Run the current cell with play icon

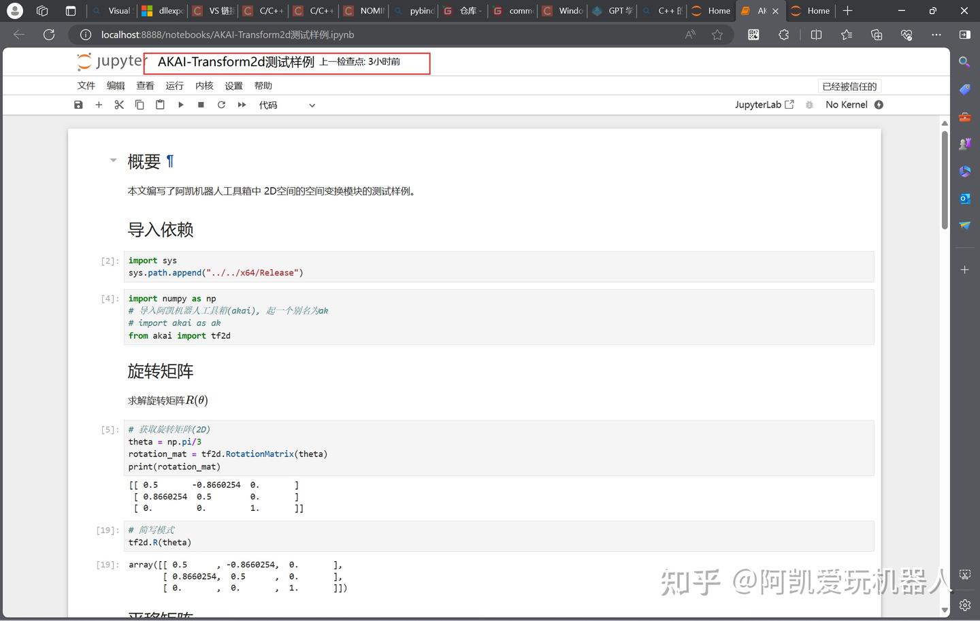pos(180,104)
